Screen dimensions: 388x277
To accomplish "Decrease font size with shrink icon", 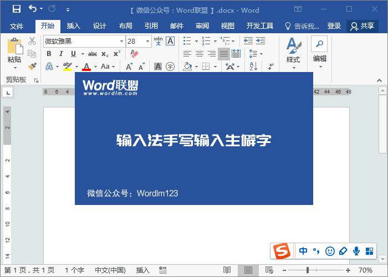I will point(141,66).
